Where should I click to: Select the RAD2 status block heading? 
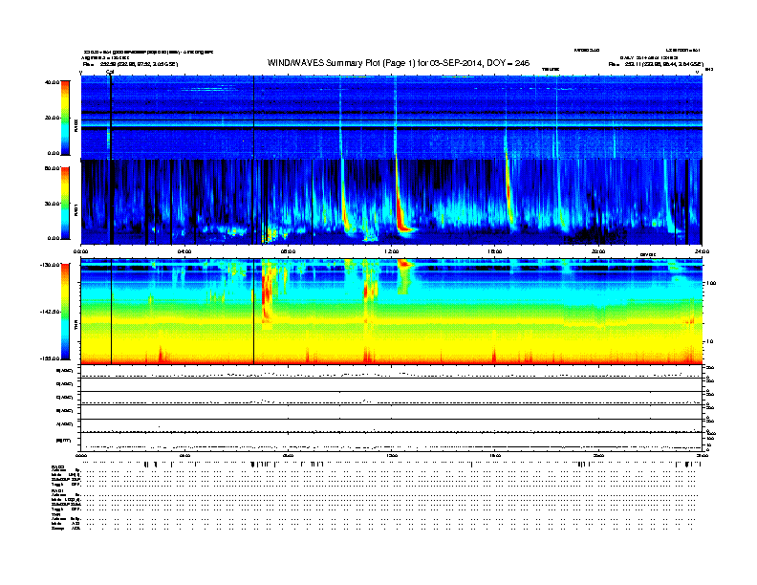tap(58, 466)
